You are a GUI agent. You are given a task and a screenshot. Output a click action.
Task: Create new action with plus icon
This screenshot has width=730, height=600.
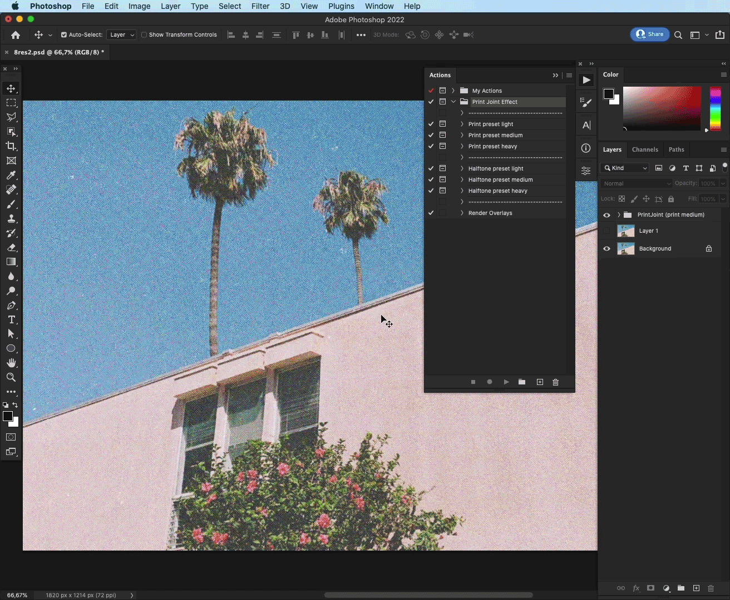coord(539,382)
